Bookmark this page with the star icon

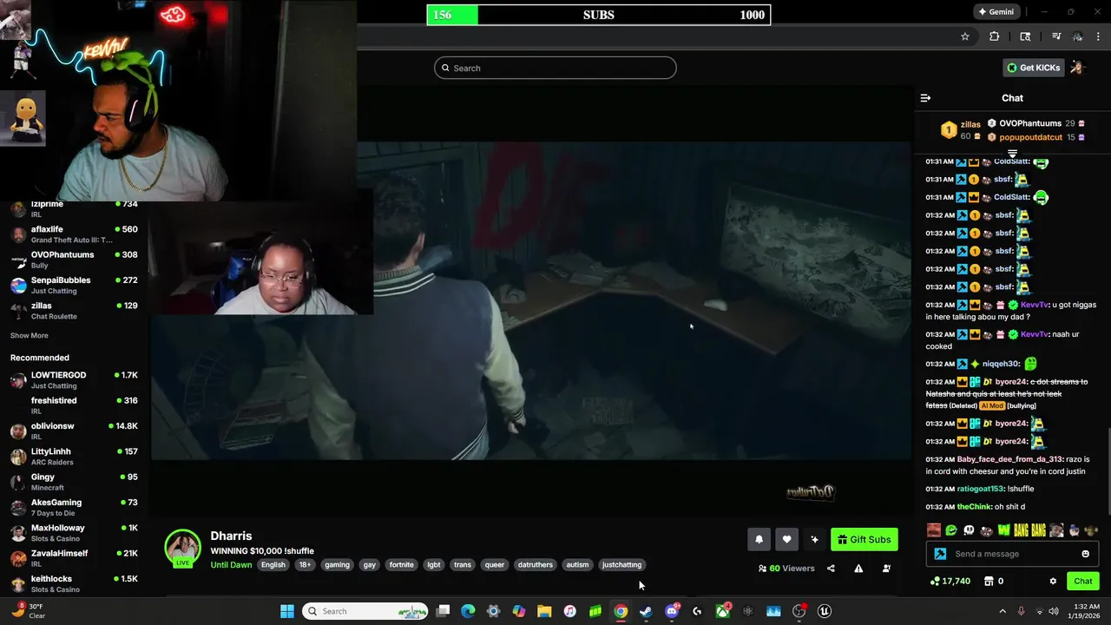pos(964,36)
